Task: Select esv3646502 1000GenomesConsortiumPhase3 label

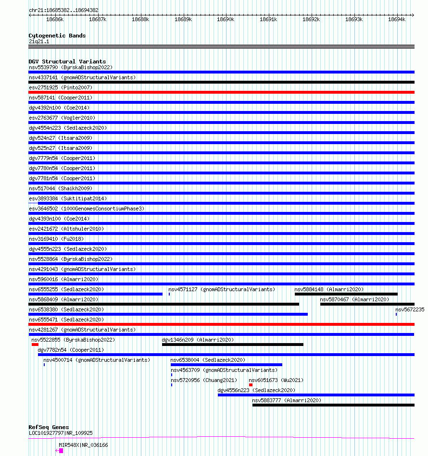Action: click(87, 209)
